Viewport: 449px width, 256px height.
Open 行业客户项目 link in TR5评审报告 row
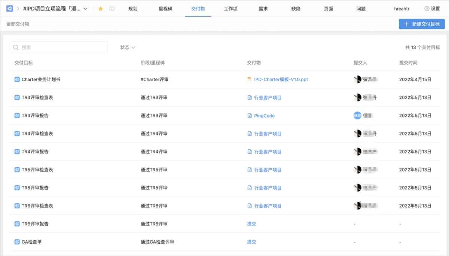tap(268, 188)
